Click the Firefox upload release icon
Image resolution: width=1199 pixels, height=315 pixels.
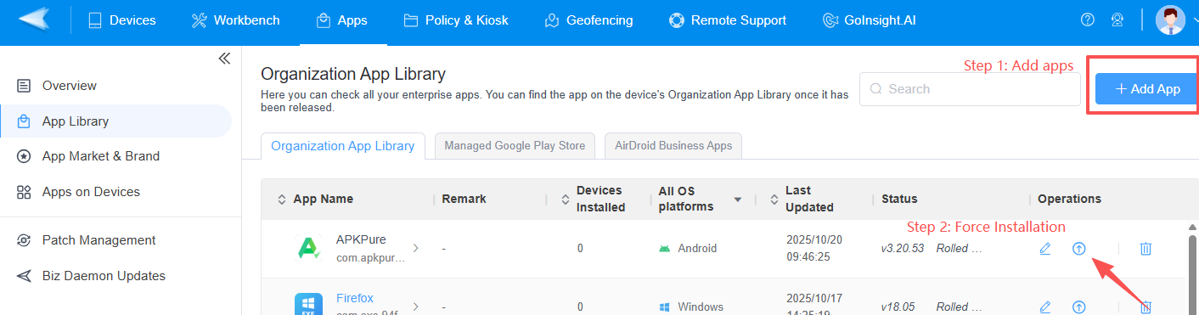pyautogui.click(x=1078, y=307)
